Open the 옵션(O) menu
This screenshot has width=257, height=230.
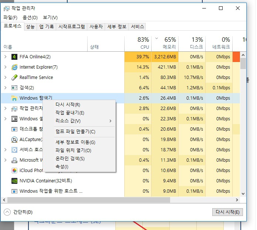30,17
